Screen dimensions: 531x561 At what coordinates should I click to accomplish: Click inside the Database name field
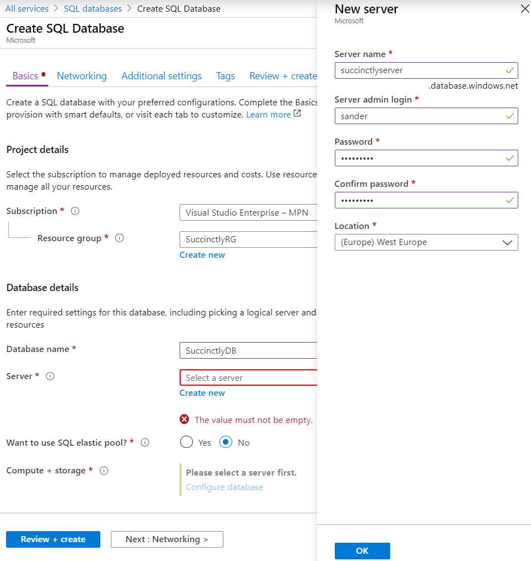248,350
